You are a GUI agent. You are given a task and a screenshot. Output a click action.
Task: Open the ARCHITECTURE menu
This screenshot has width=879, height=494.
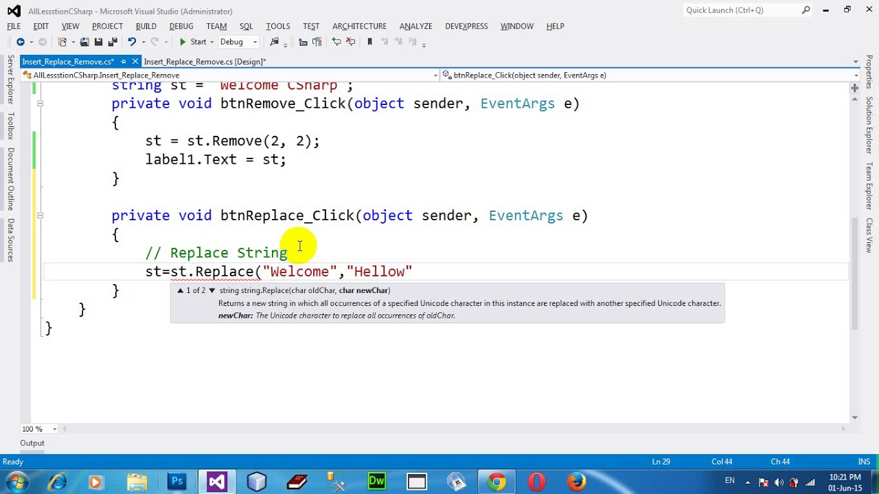pyautogui.click(x=359, y=26)
